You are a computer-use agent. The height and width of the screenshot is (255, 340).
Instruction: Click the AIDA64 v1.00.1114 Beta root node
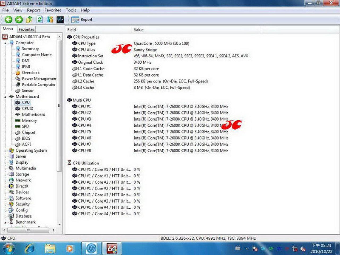tap(29, 37)
